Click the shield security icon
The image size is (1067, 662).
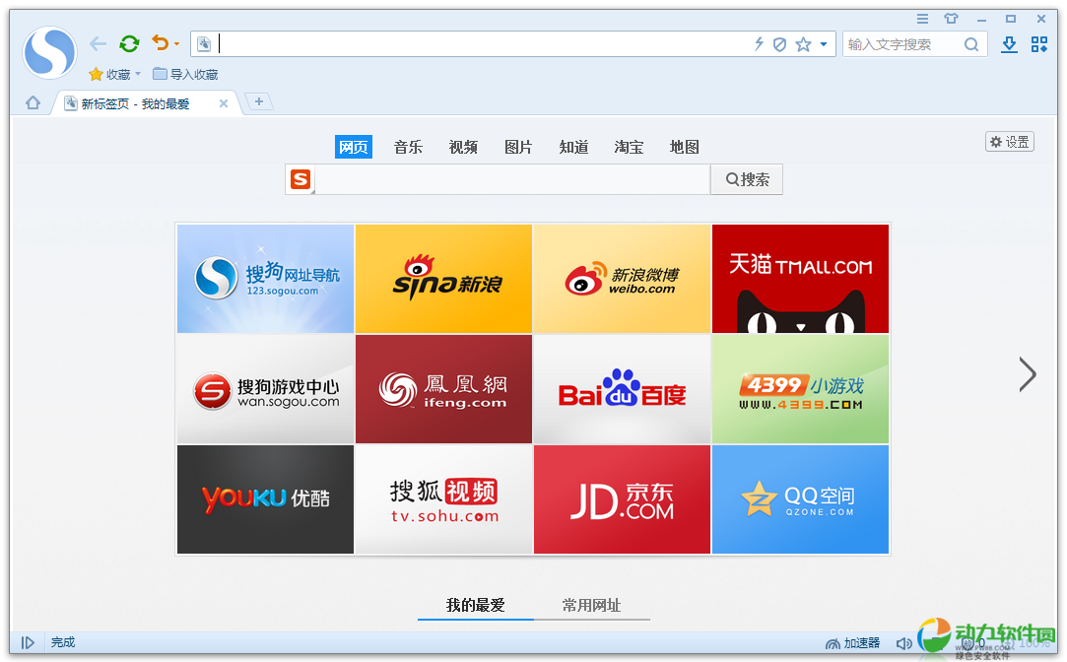(x=780, y=44)
